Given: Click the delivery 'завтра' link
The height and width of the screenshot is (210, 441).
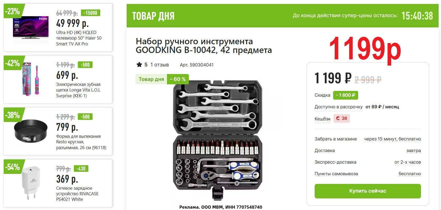Looking at the screenshot, I should click(x=413, y=150).
